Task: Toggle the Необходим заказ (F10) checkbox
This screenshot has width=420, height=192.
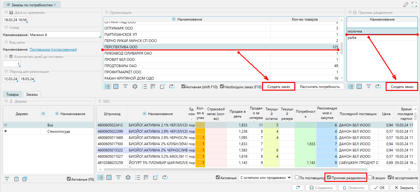Action: (x=222, y=87)
